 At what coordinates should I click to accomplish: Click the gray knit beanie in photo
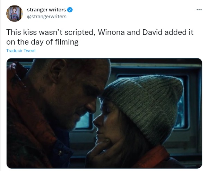coord(144,104)
